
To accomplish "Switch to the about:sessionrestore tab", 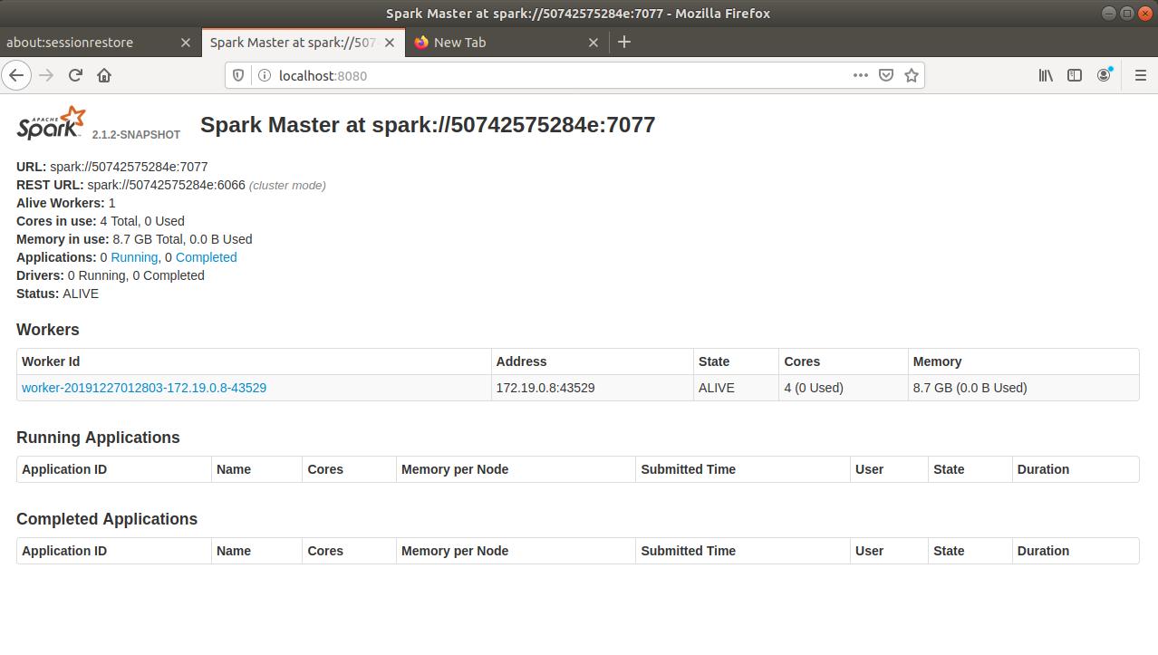I will 100,43.
